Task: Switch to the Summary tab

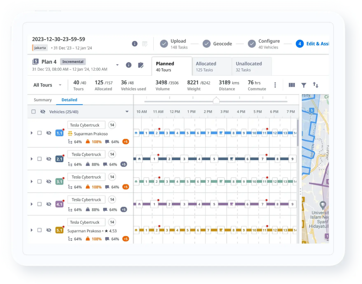Action: (x=42, y=100)
